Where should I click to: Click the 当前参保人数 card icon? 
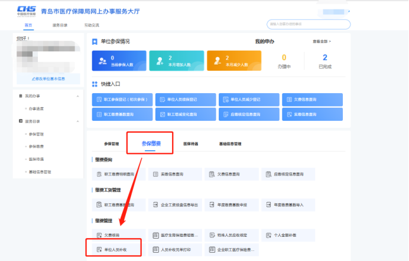point(102,61)
